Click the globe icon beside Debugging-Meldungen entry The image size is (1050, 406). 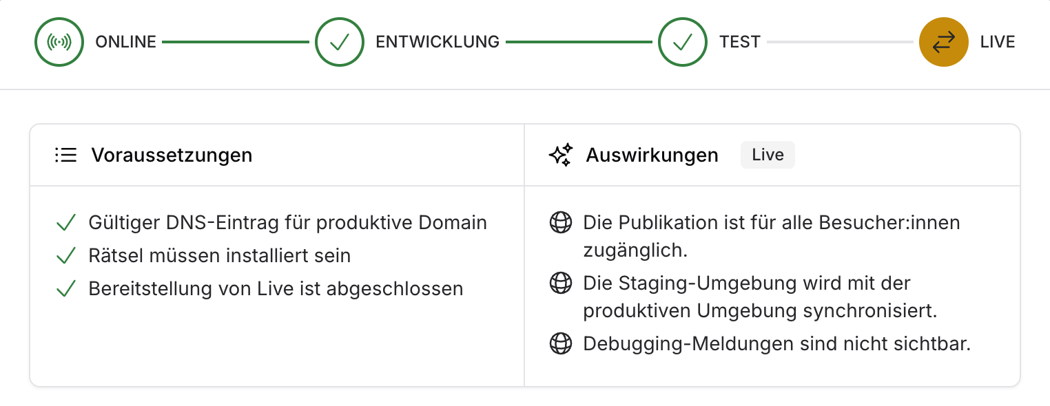(561, 343)
